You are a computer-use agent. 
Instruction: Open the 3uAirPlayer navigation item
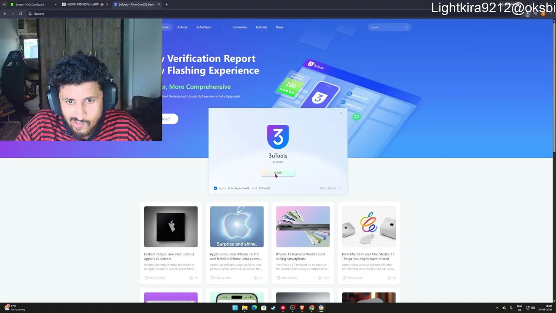click(204, 27)
